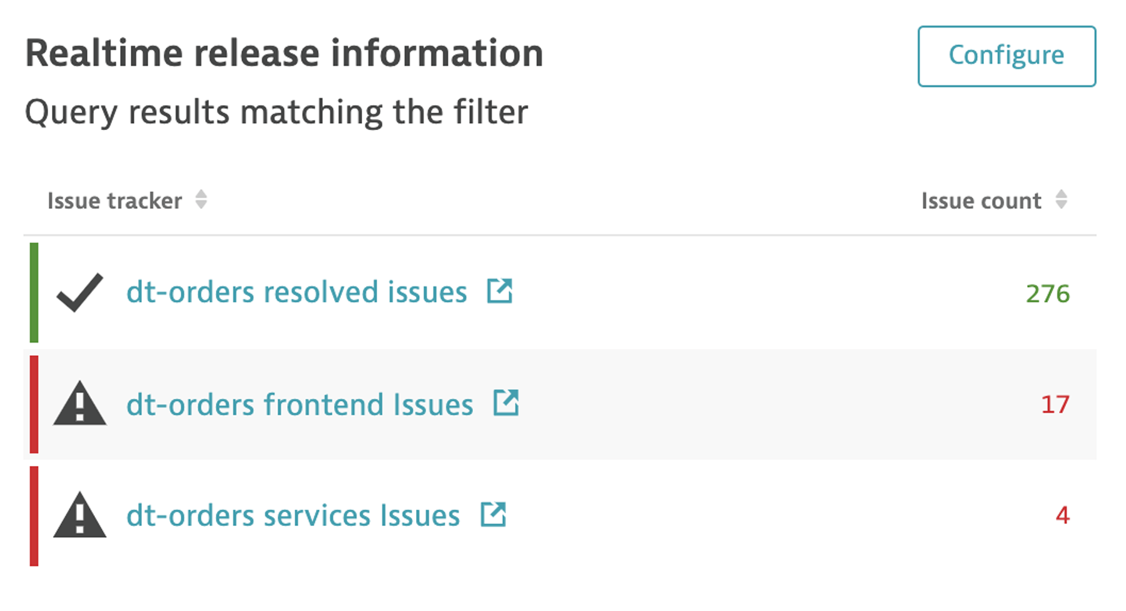Image resolution: width=1126 pixels, height=611 pixels.
Task: Click the checkmark icon beside dt-orders resolved issues
Action: pyautogui.click(x=79, y=291)
